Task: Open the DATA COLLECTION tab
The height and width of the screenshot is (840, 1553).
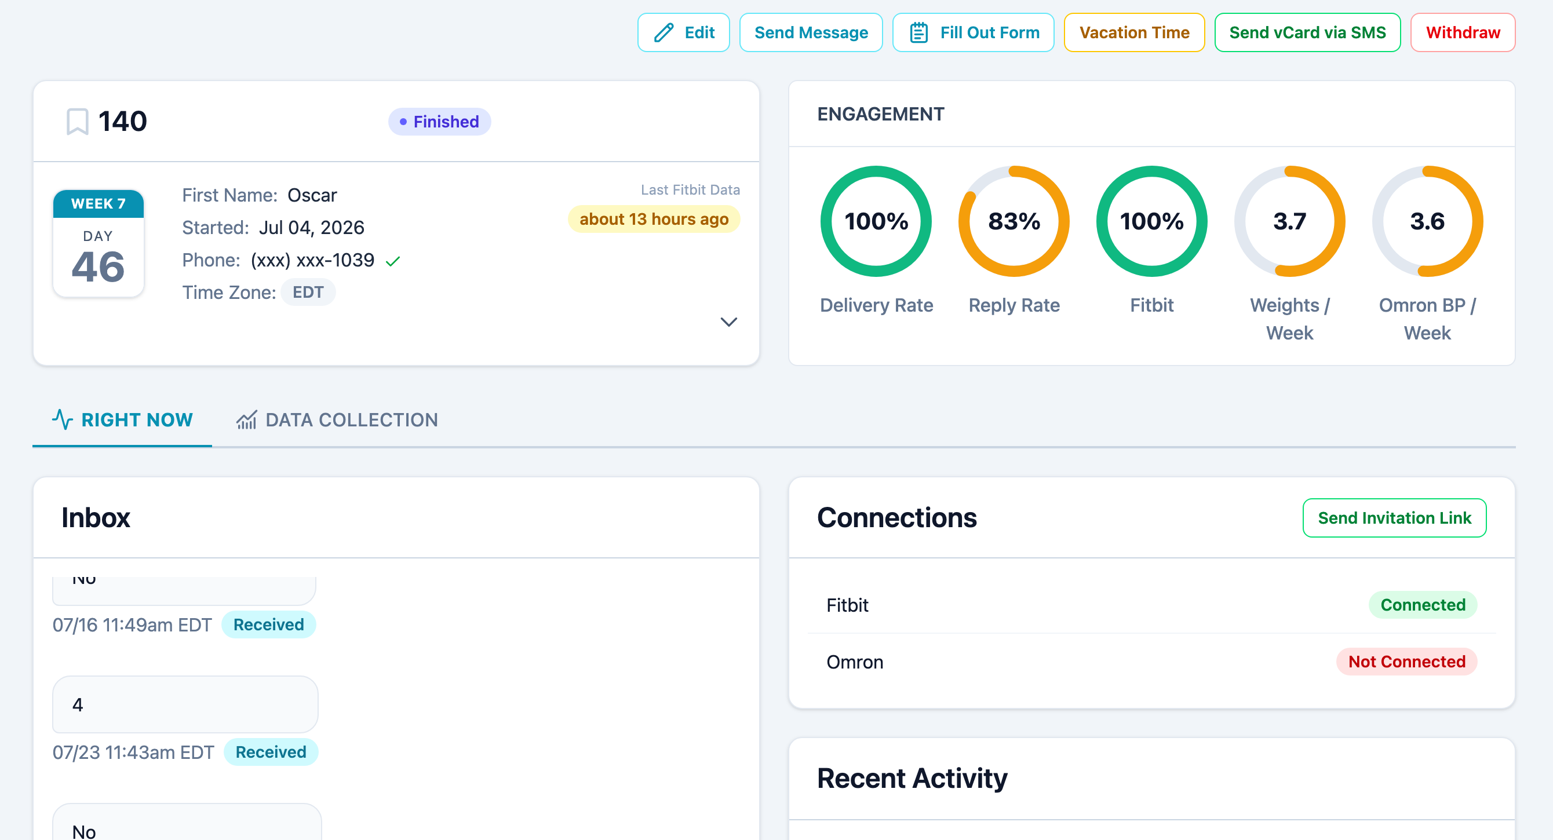Action: point(337,419)
